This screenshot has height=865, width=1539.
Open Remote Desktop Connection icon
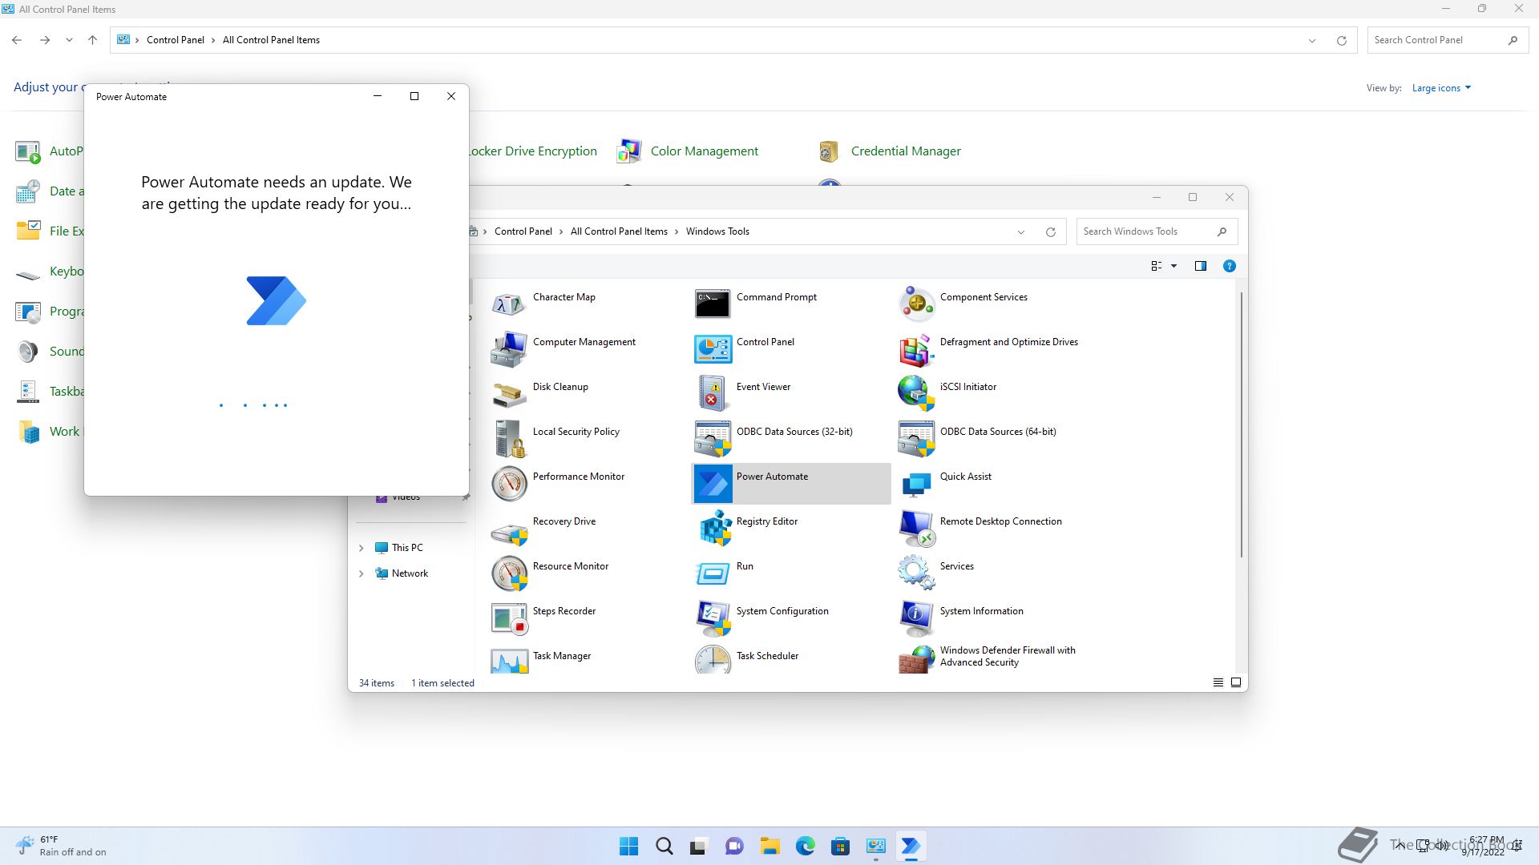pos(916,528)
